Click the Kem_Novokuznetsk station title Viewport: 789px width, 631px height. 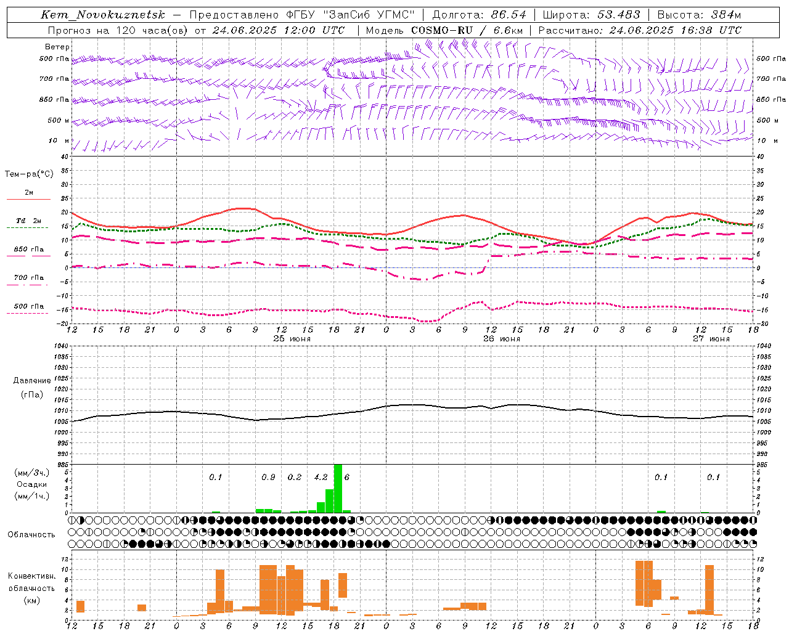pyautogui.click(x=103, y=15)
